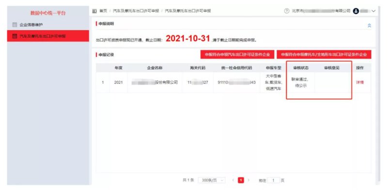Expand the user account dropdown chevron

373,11
